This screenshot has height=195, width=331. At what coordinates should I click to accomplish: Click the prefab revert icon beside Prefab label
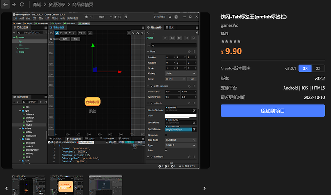point(187,38)
